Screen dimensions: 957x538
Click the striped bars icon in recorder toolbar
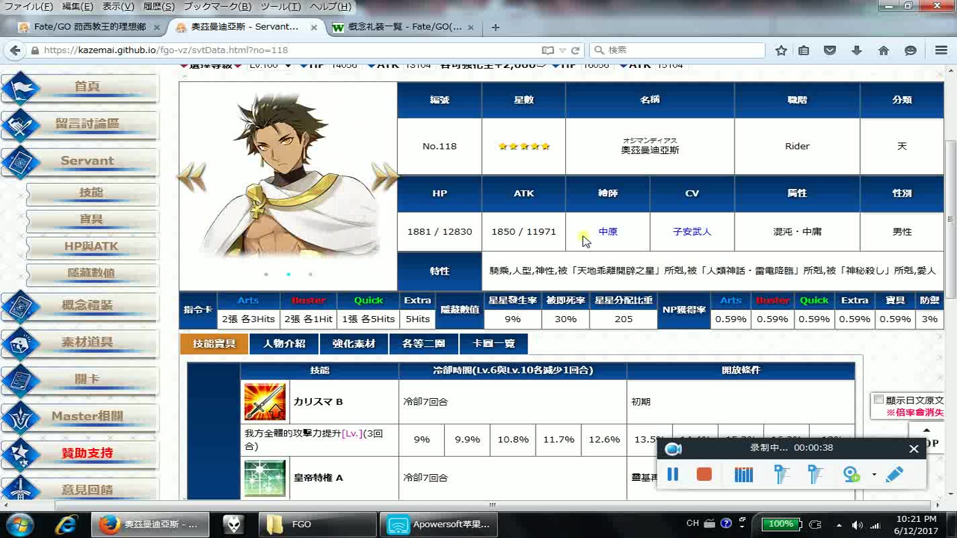(744, 474)
